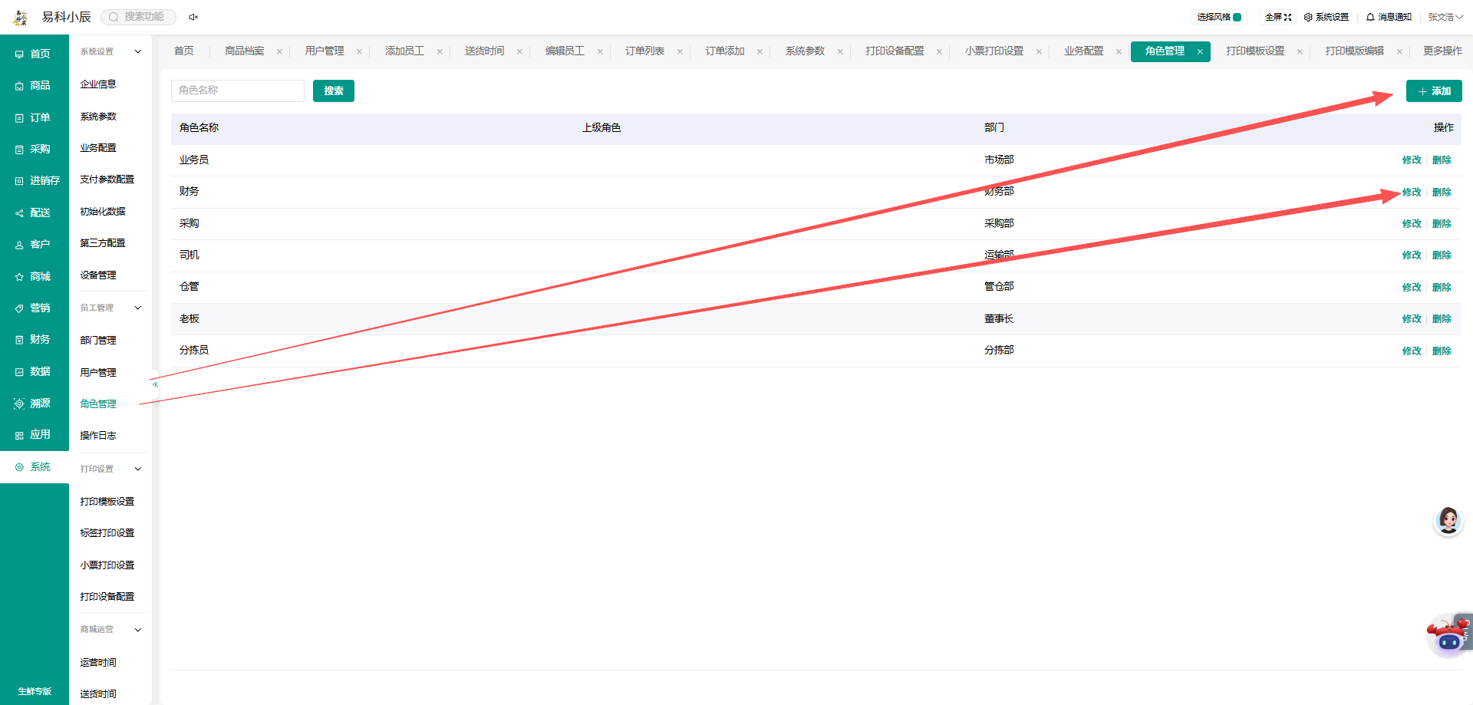The height and width of the screenshot is (705, 1473).
Task: Open the 商品 module in sidebar
Action: pos(34,86)
